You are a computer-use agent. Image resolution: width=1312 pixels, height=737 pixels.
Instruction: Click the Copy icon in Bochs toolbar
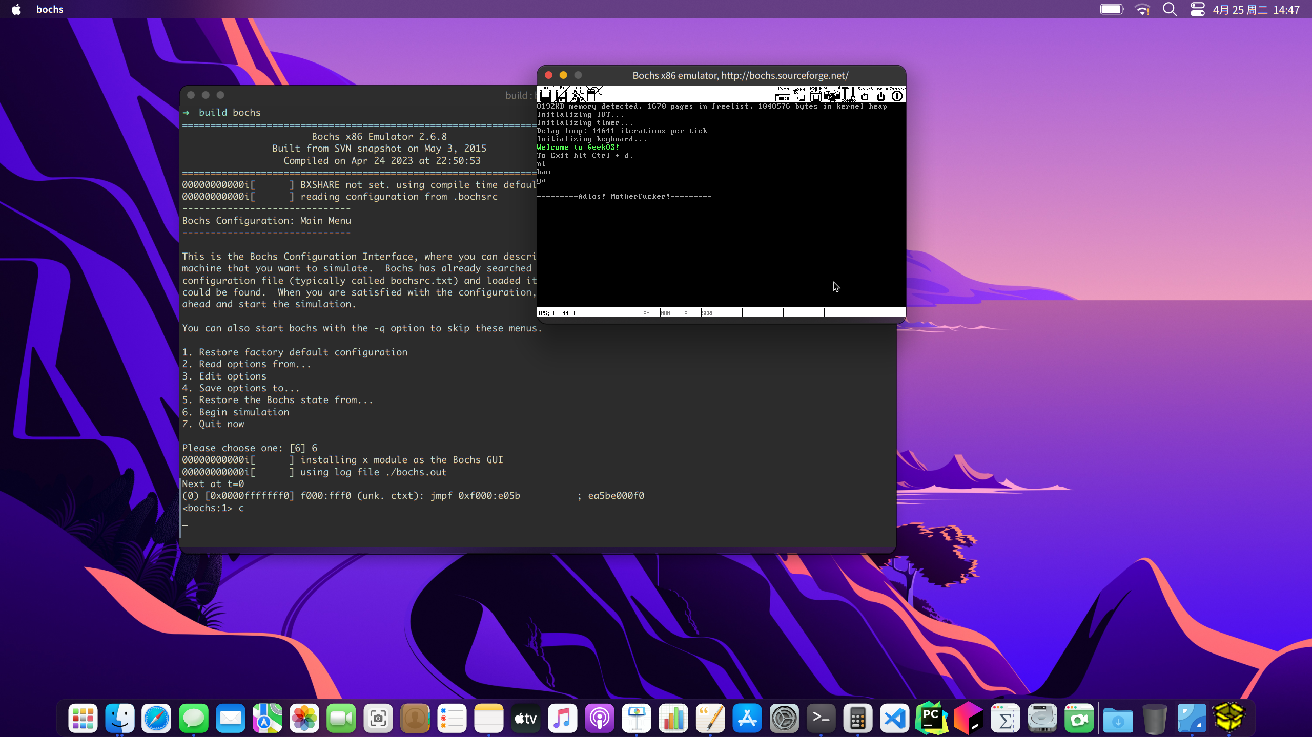click(x=799, y=94)
